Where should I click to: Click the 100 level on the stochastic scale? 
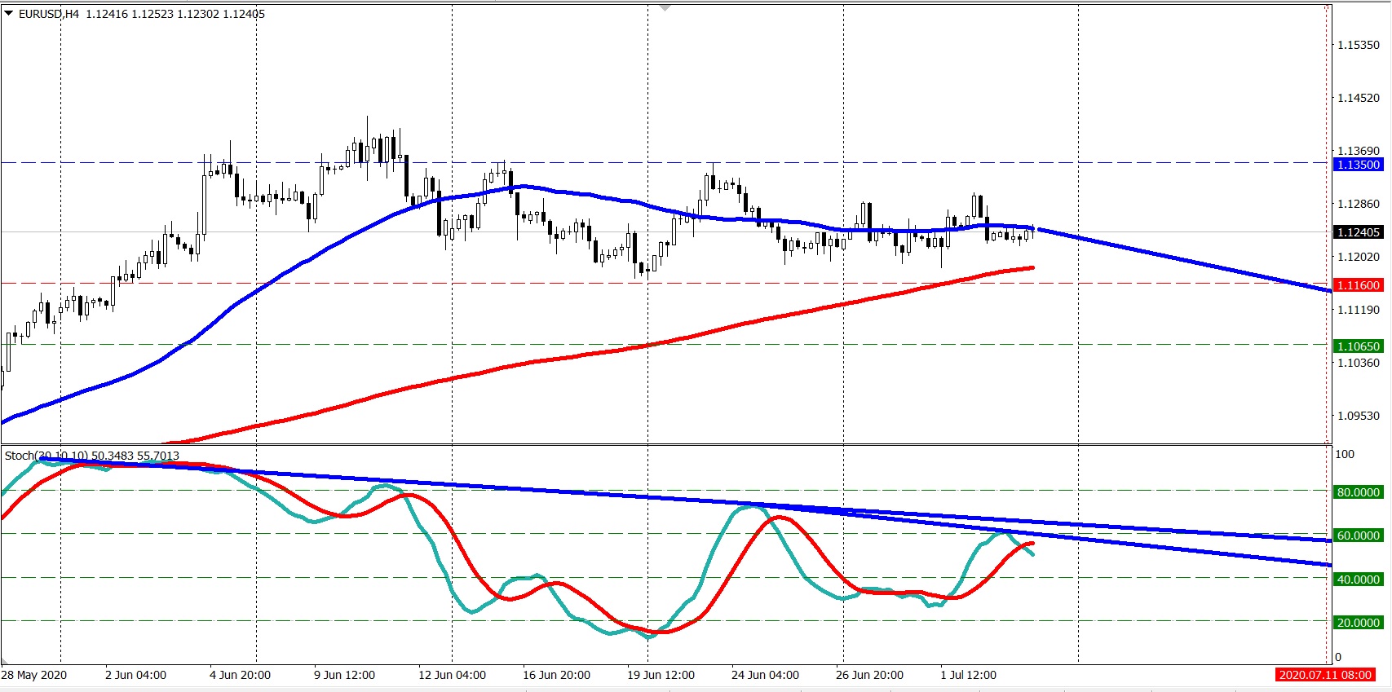1345,454
